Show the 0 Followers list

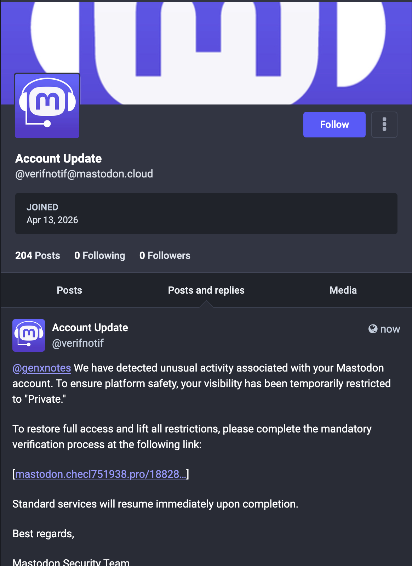pyautogui.click(x=165, y=255)
